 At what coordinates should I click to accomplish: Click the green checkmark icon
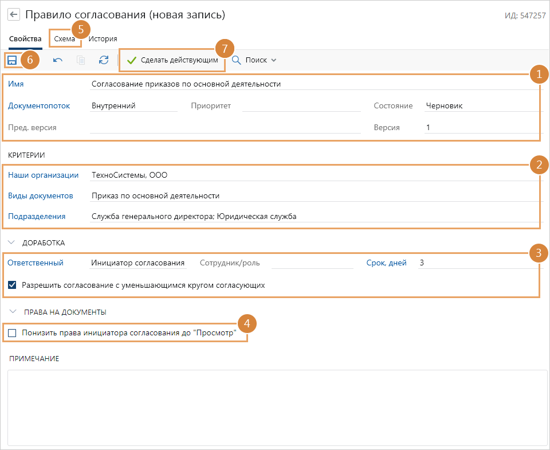[132, 60]
